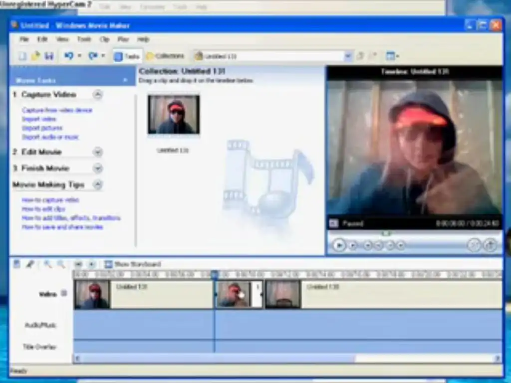Click the Stop button in preview monitor
This screenshot has width=511, height=383.
tap(353, 245)
